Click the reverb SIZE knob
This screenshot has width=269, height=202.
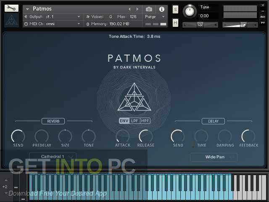pyautogui.click(x=65, y=136)
